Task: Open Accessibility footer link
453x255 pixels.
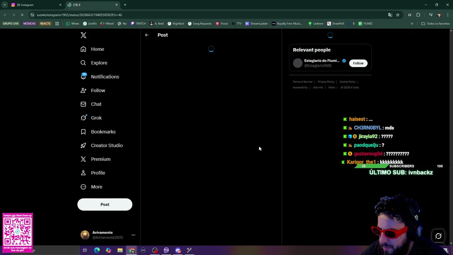Action: (300, 87)
